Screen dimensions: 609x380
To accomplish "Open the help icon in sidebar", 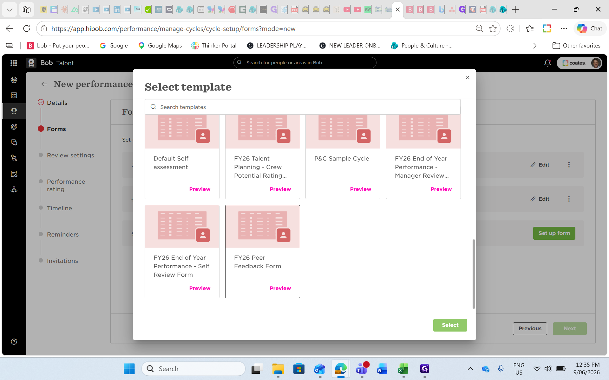I will [14, 342].
